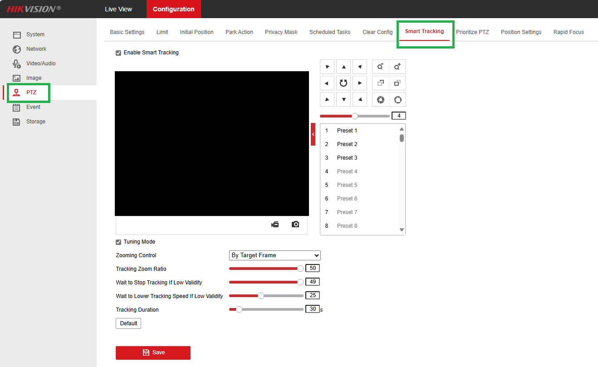Save the Smart Tracking settings
The width and height of the screenshot is (598, 367).
(x=153, y=352)
